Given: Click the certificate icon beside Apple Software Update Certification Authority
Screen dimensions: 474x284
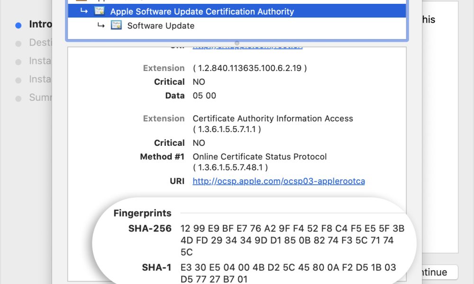Looking at the screenshot, I should 100,11.
